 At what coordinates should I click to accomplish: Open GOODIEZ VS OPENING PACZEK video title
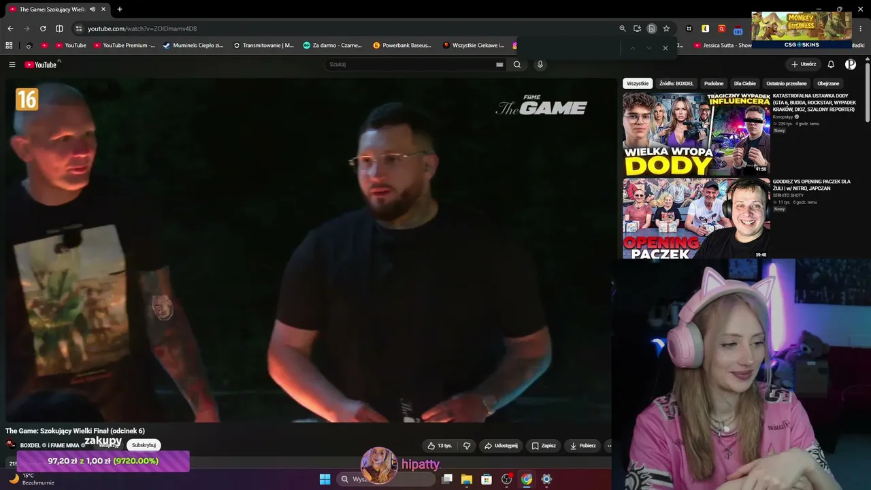pos(812,185)
